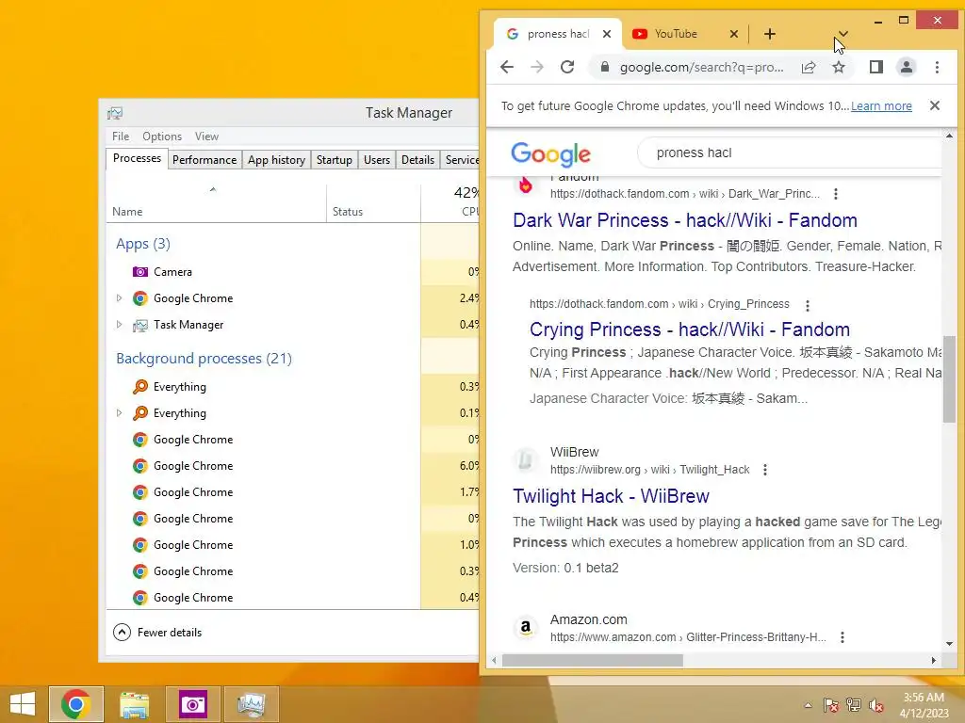Screen dimensions: 965x723
Task: Open the Options menu in Task Manager
Action: click(162, 137)
